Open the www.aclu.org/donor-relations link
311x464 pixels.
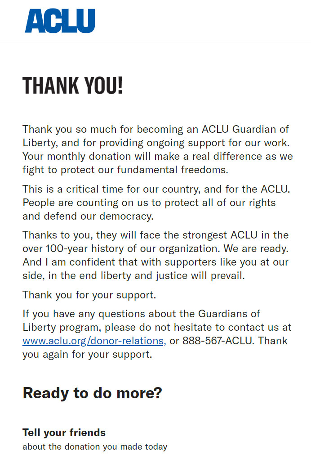94,341
